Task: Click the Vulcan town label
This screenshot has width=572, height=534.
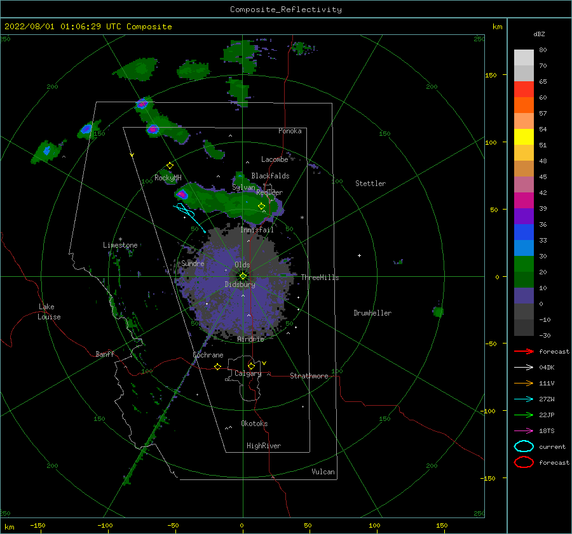Action: pos(323,472)
